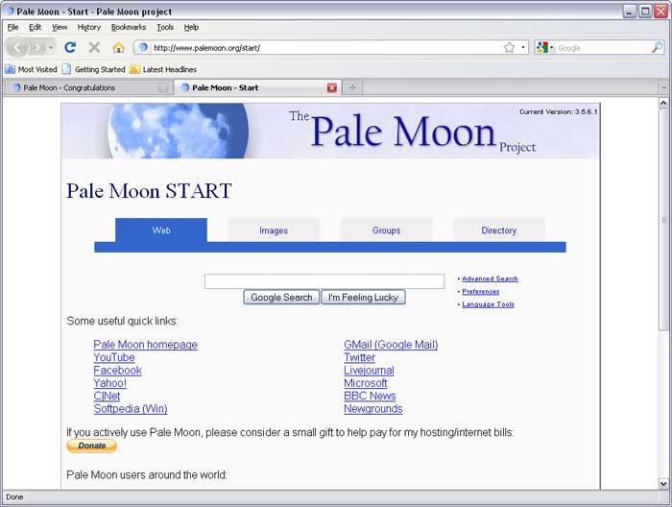Click the vertical scrollbar down arrow
672x507 pixels.
tap(663, 483)
